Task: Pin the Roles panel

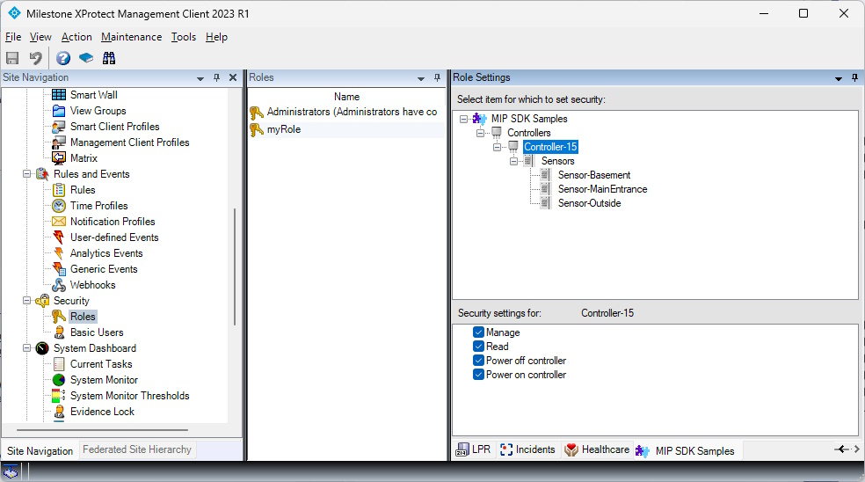Action: (x=438, y=78)
